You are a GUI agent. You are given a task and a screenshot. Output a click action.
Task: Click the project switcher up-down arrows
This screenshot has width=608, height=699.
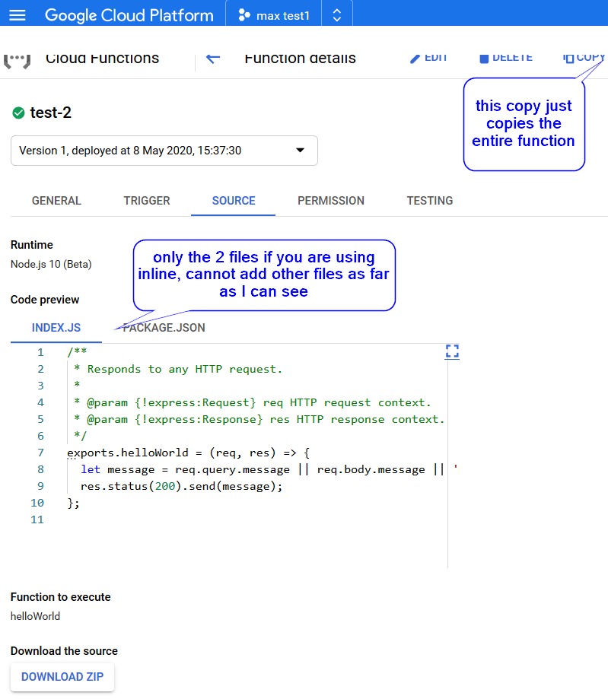[x=337, y=15]
